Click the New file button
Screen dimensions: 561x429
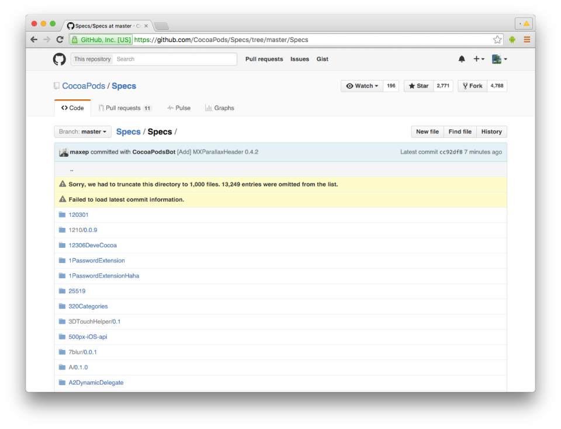coord(427,132)
